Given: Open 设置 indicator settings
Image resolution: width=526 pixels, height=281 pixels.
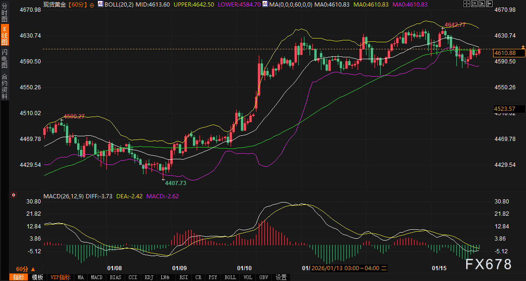Looking at the screenshot, I should [281, 277].
